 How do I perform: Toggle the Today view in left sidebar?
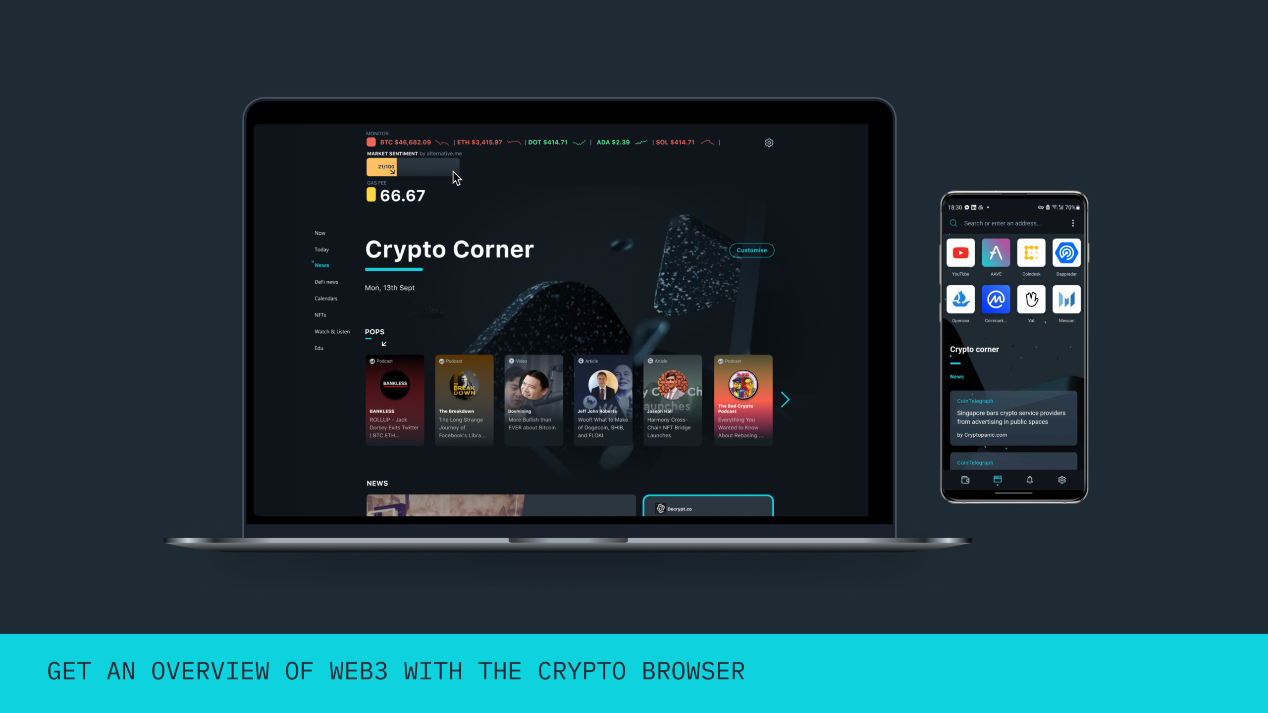click(x=321, y=249)
